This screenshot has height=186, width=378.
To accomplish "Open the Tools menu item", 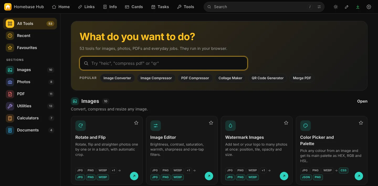I will pyautogui.click(x=186, y=7).
